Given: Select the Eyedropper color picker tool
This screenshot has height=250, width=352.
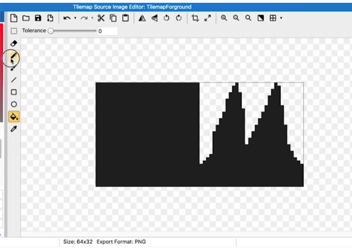Looking at the screenshot, I should pos(14,129).
